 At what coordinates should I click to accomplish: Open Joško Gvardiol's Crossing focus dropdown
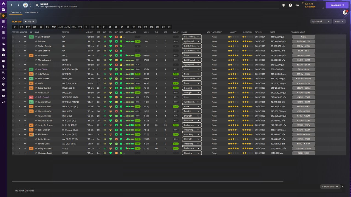(x=191, y=88)
